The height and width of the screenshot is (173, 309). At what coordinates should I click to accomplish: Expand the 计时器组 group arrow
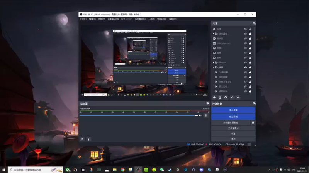(213, 34)
